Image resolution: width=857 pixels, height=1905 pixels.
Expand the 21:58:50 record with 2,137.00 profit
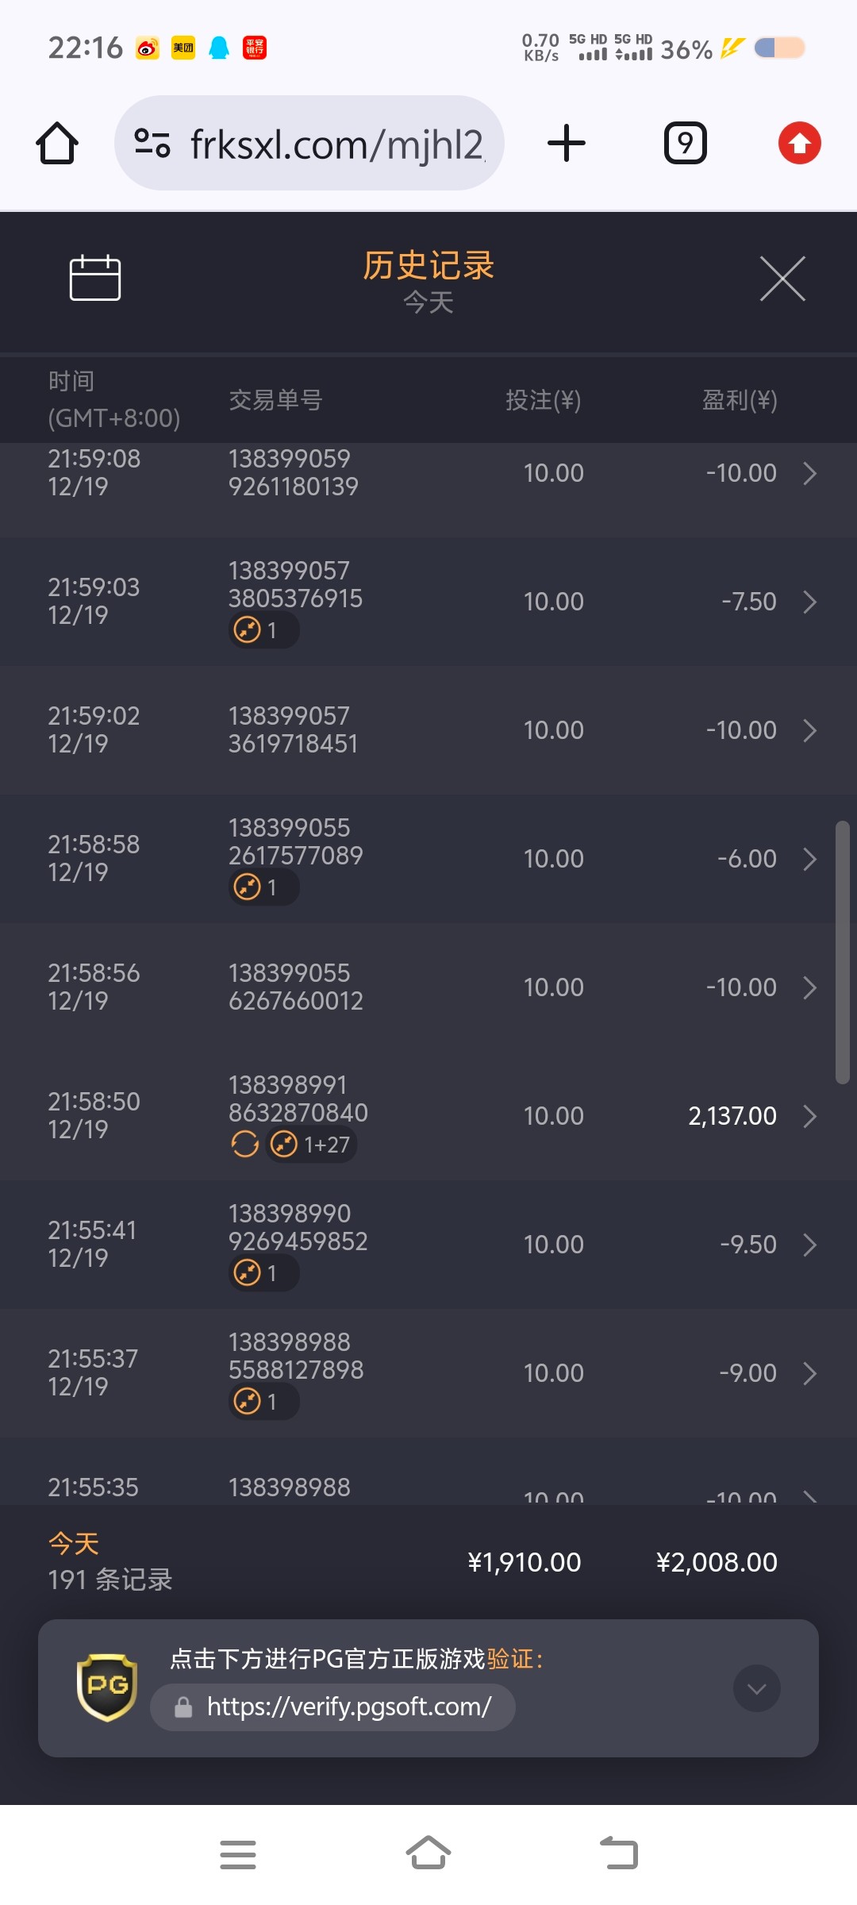point(809,1116)
